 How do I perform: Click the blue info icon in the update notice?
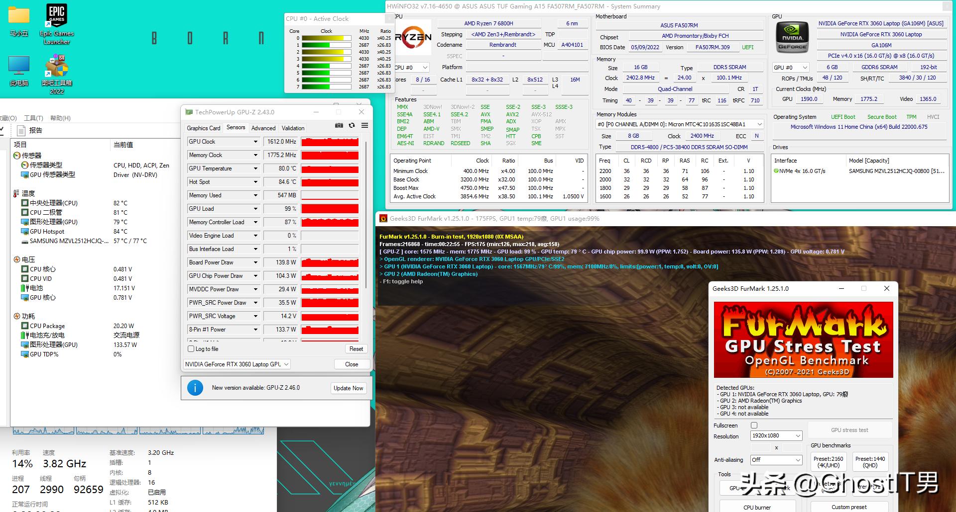195,388
